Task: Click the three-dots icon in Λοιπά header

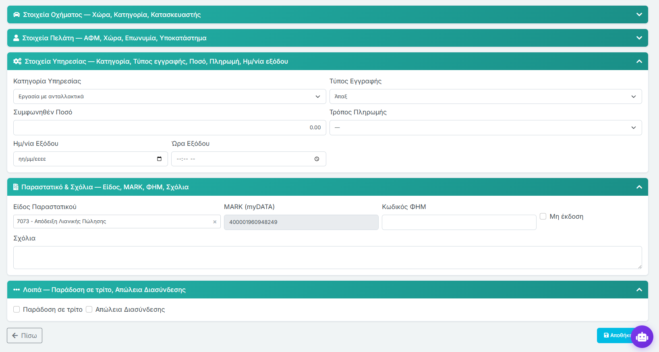Action: (x=17, y=290)
